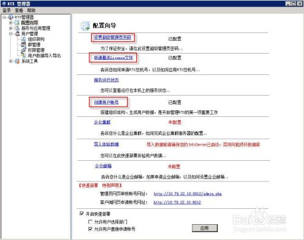
Task: Click the RTX app icon in title bar
Action: [x=4, y=4]
